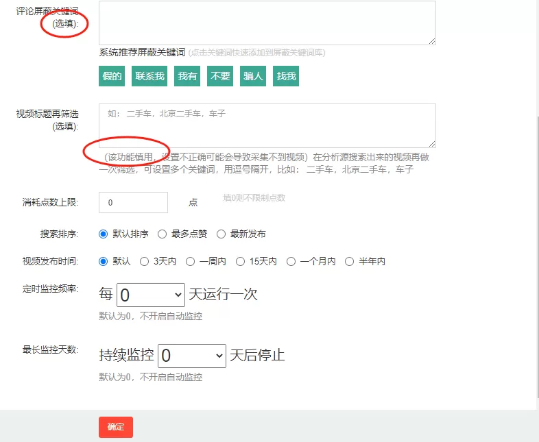The height and width of the screenshot is (442, 539).
Task: Choose 一个月内 video publish time
Action: (x=291, y=261)
